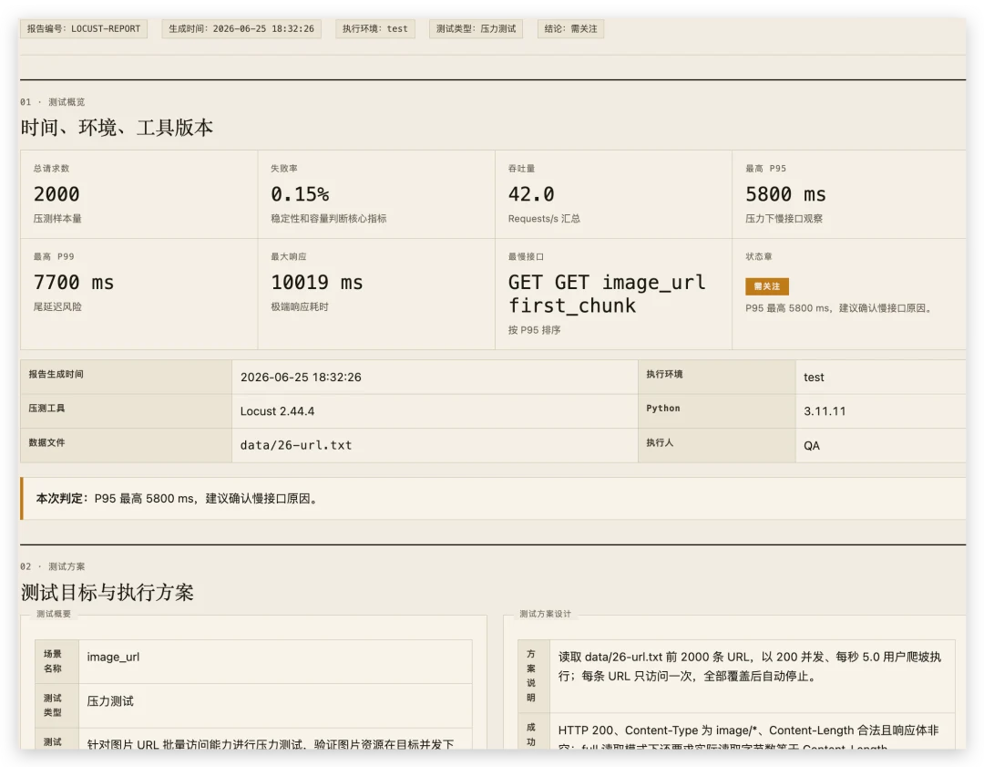Click the heading 测试目标与执行方案
984x767 pixels.
click(x=108, y=593)
